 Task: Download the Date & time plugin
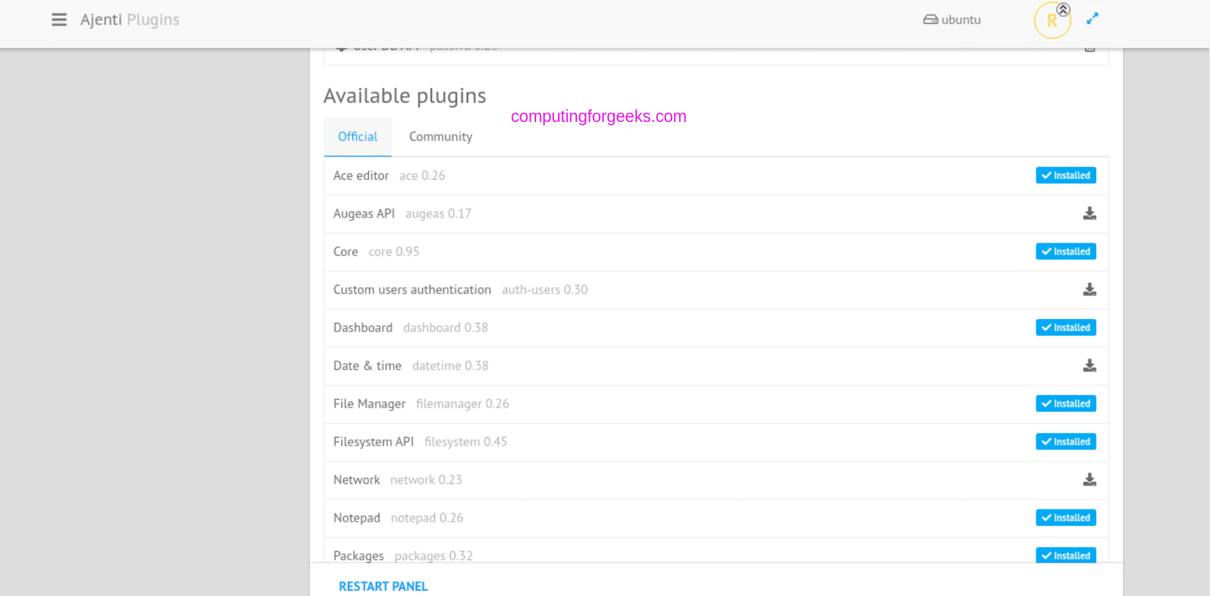1089,366
